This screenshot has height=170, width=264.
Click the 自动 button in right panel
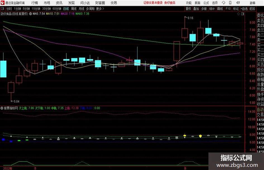[x=260, y=110]
